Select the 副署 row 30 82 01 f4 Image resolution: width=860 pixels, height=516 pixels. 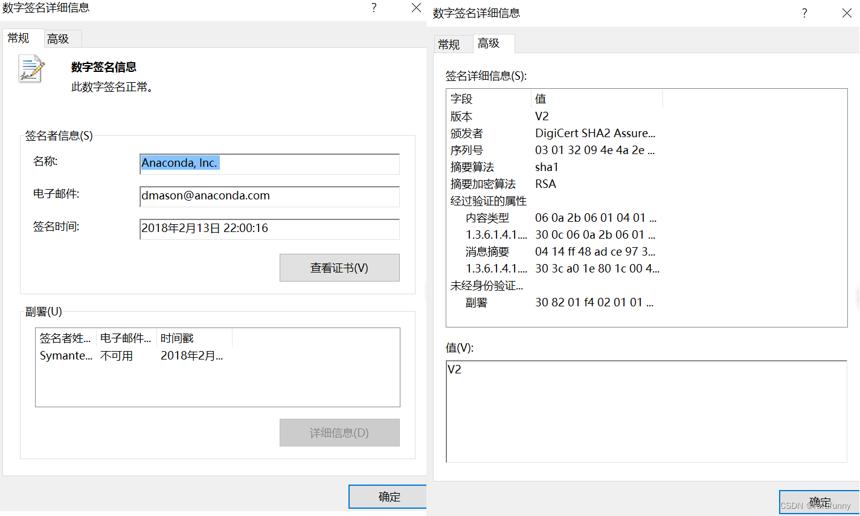tap(646, 302)
